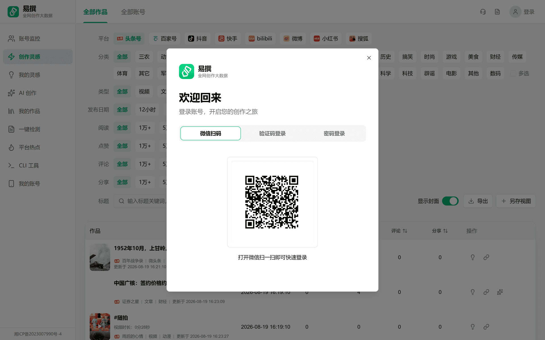Click the lightbulb icon in the 中国广核 row
The image size is (545, 340).
pos(473,292)
